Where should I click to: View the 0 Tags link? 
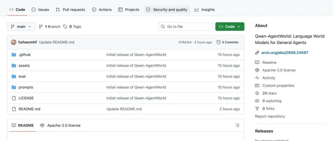point(72,27)
